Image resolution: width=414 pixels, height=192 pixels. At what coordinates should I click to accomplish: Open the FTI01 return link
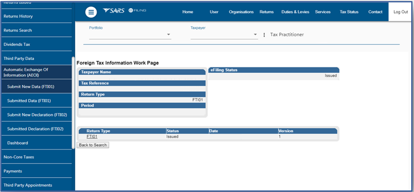92,137
